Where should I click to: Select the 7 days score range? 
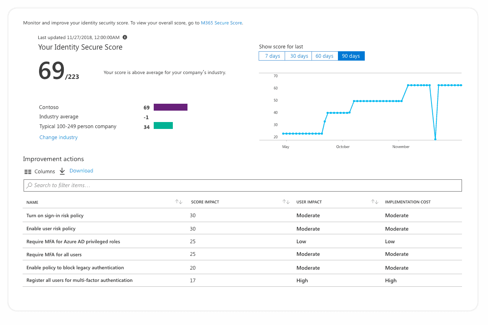(x=272, y=56)
